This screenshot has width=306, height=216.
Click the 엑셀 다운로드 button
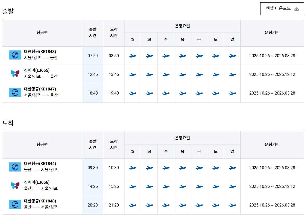(282, 8)
